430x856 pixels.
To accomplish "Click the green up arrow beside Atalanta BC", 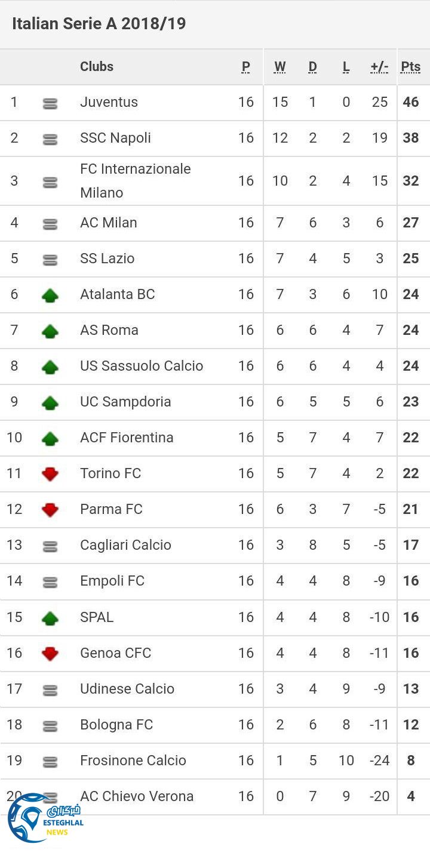I will tap(50, 295).
